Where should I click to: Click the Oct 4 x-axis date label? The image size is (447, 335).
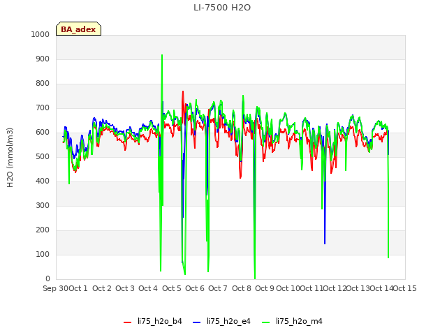tap(148, 288)
